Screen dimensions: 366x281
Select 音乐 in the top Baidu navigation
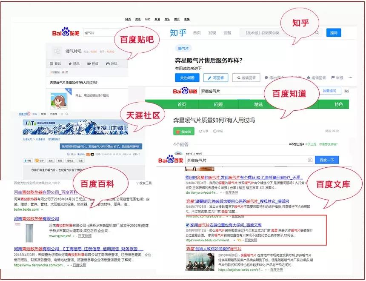(x=167, y=20)
